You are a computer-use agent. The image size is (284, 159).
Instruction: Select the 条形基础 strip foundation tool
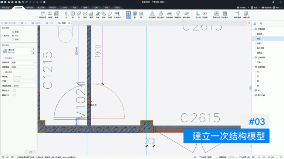pyautogui.click(x=152, y=15)
